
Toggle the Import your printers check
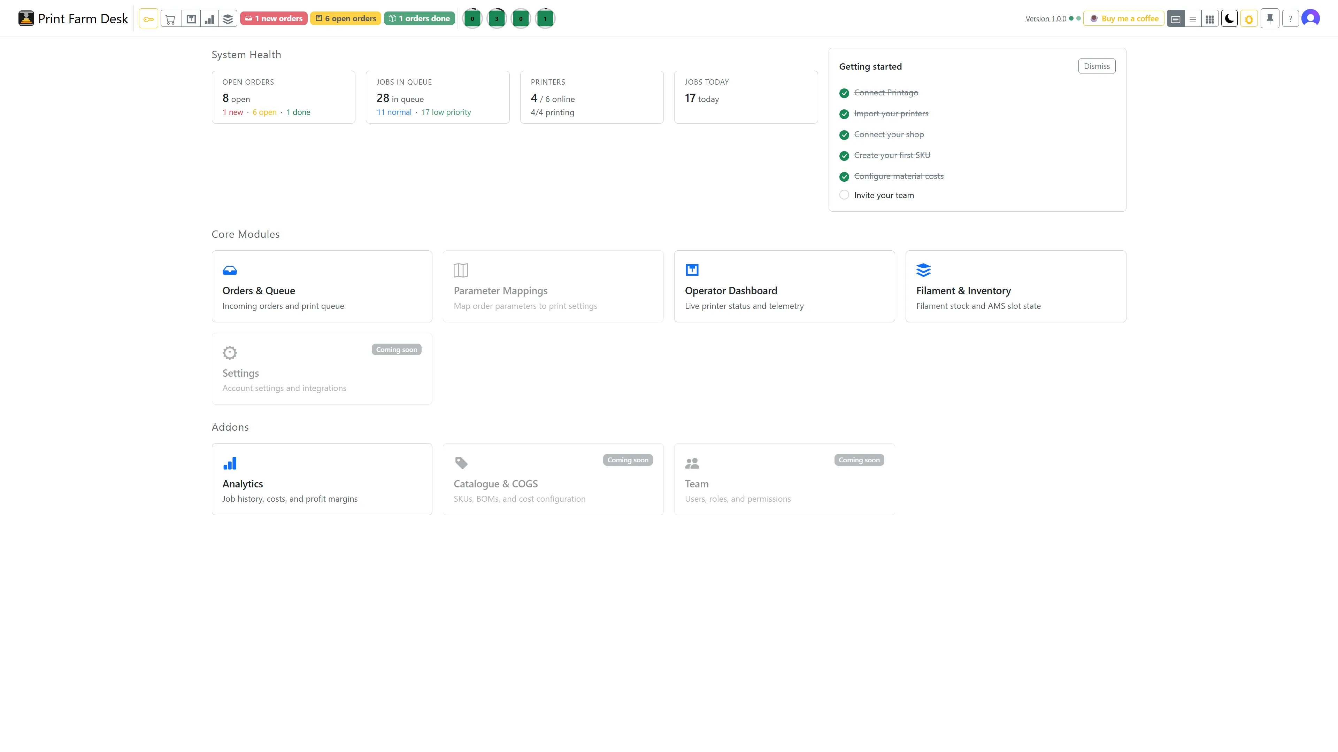pos(844,113)
